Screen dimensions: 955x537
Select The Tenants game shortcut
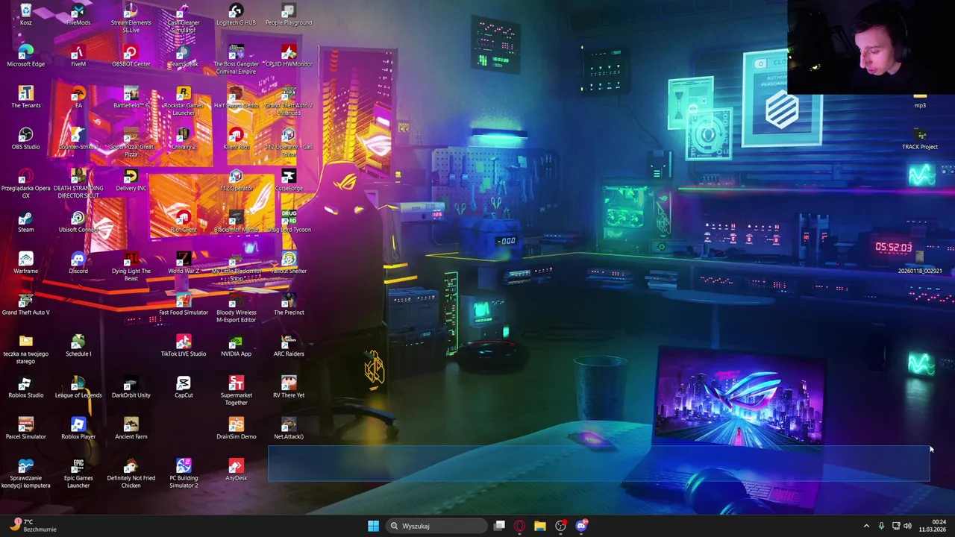pyautogui.click(x=26, y=98)
